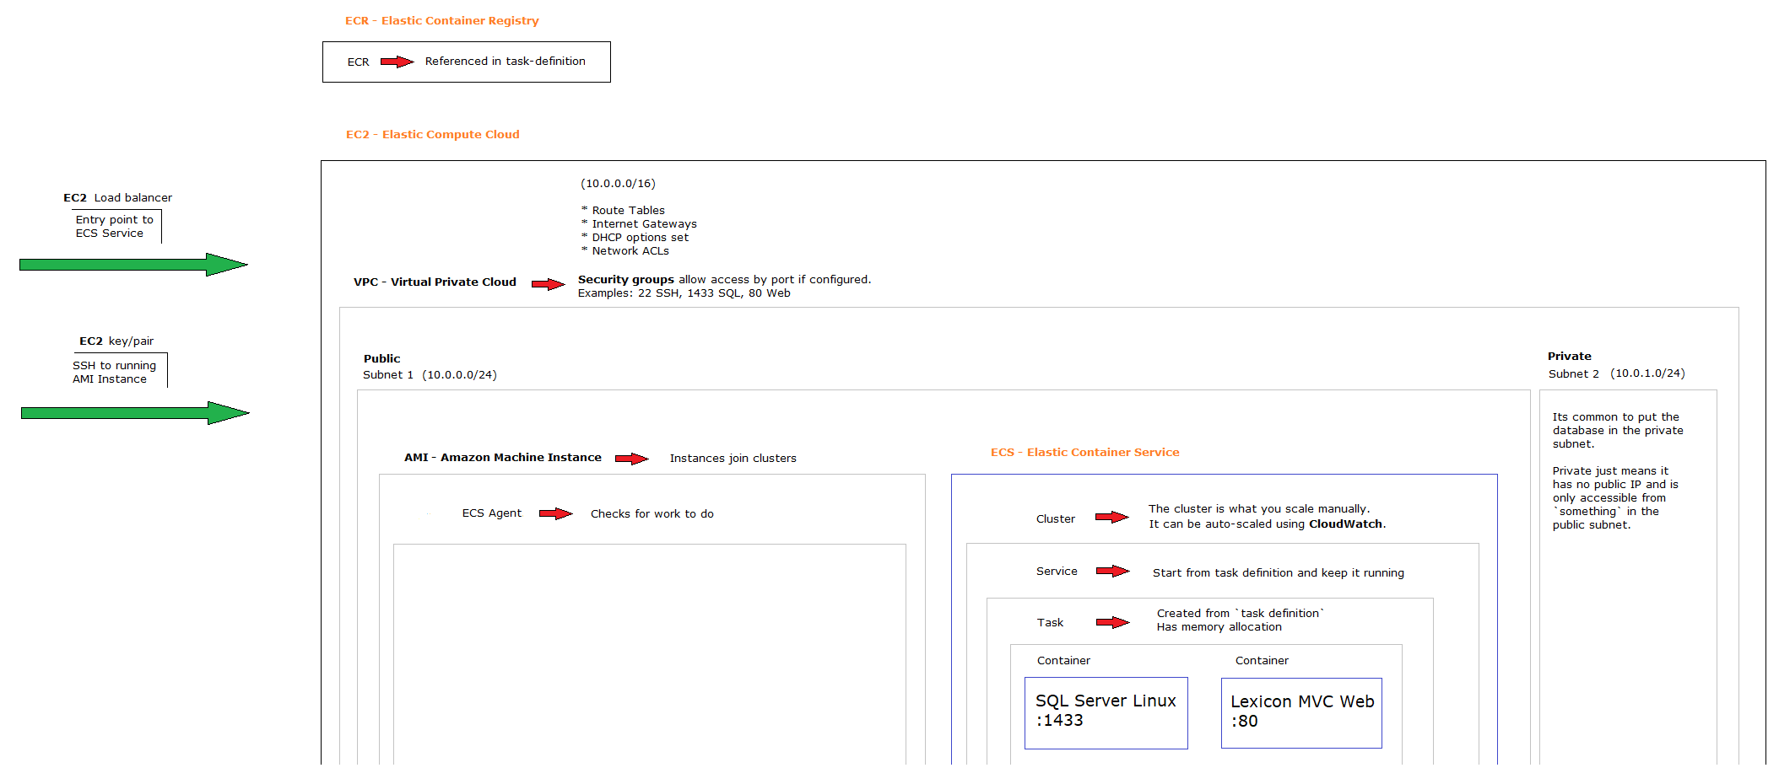Click the '(10.0.0.0/16)' CIDR text

click(618, 184)
